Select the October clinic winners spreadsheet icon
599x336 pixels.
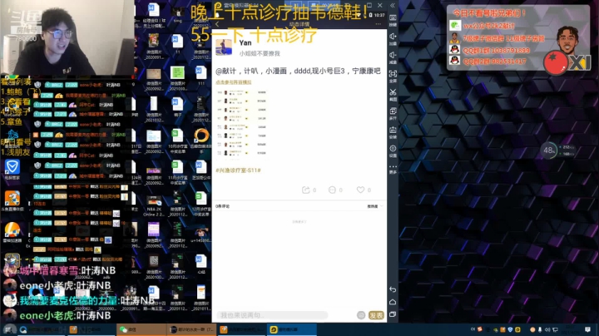[x=177, y=141]
